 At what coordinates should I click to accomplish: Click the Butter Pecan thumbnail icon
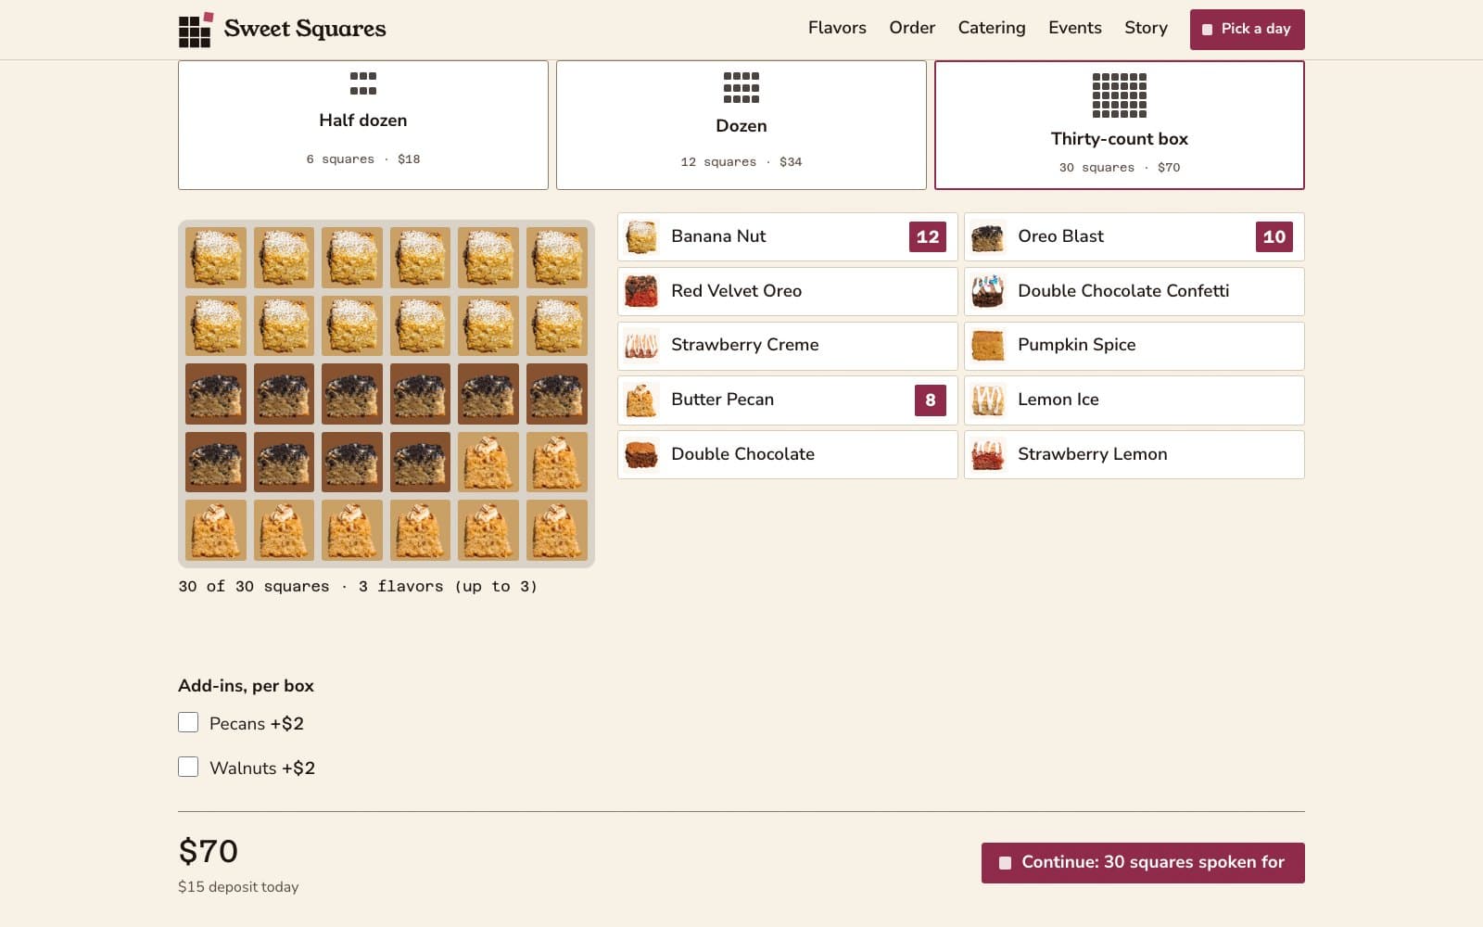(641, 400)
